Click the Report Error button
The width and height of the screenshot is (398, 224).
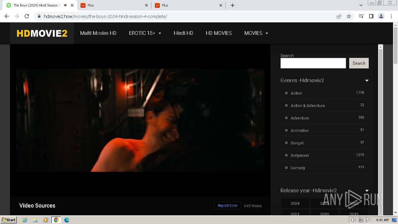click(x=228, y=206)
